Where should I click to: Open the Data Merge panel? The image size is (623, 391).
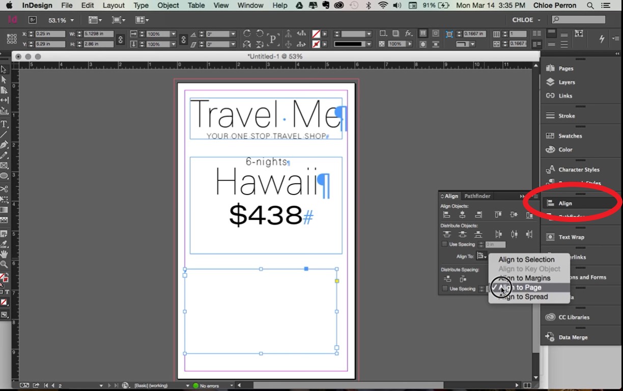(573, 337)
